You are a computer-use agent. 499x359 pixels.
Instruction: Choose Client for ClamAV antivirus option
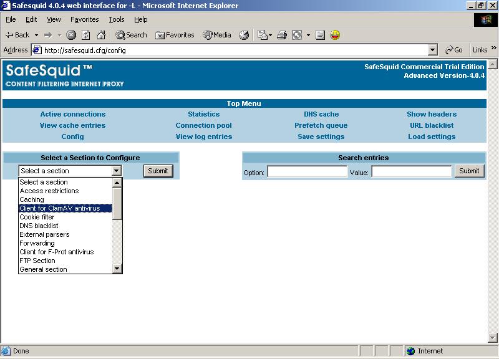tap(65, 208)
